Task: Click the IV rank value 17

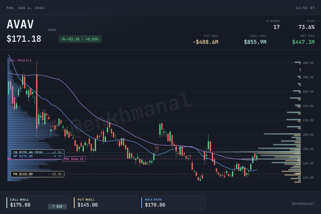Action: (277, 27)
